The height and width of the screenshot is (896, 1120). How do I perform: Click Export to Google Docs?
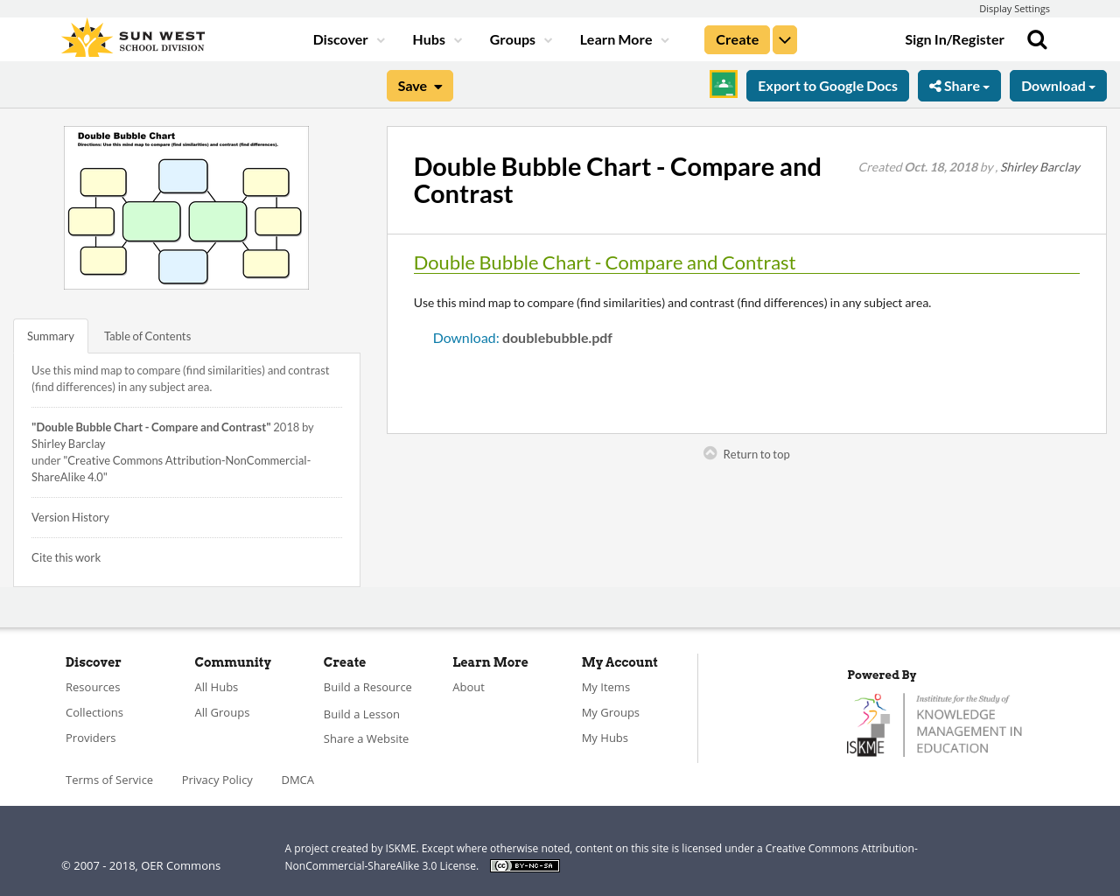[827, 84]
